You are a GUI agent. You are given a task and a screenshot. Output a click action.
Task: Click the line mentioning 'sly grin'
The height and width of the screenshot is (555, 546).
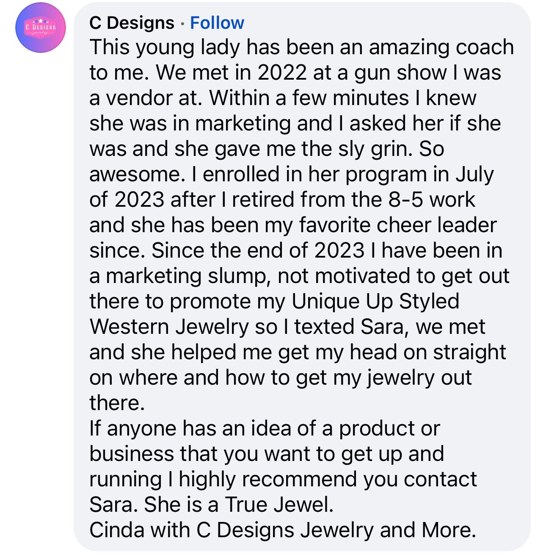click(266, 149)
